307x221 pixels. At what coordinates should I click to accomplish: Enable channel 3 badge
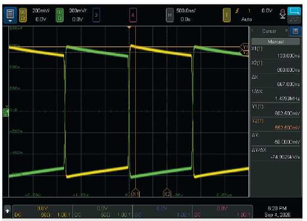96,15
